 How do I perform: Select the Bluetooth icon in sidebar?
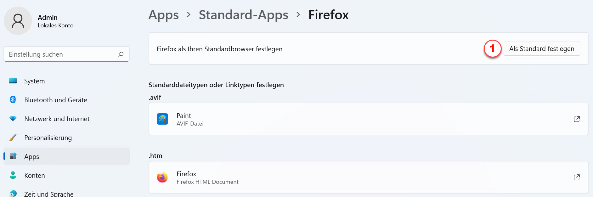click(13, 100)
